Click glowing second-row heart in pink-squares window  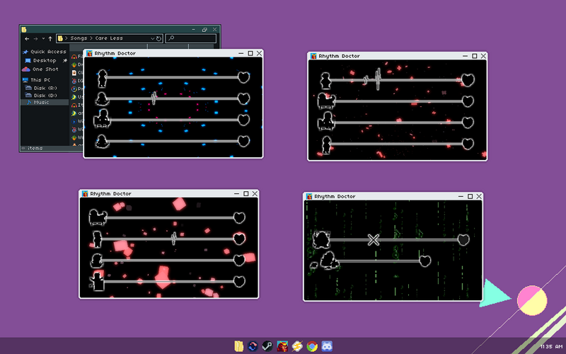click(x=239, y=239)
